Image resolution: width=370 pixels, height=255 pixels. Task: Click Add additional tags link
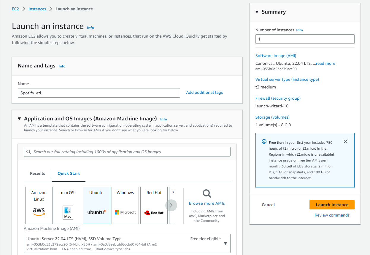tap(204, 92)
